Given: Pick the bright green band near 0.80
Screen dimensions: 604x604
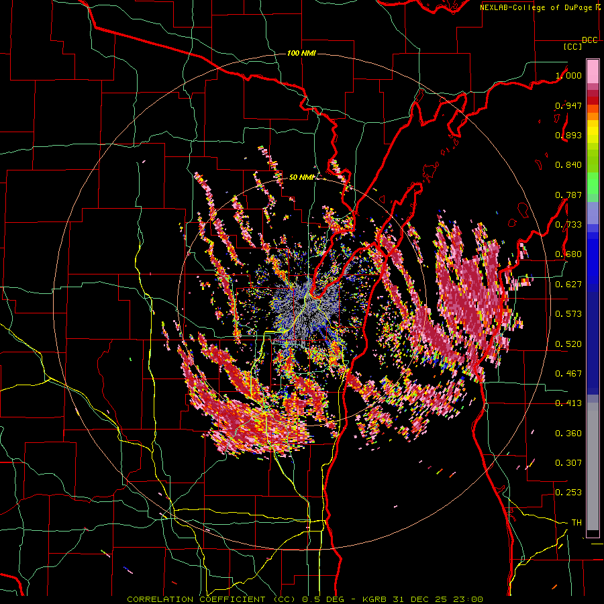Looking at the screenshot, I should pyautogui.click(x=593, y=184).
